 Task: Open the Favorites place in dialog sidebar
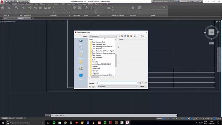point(81,62)
